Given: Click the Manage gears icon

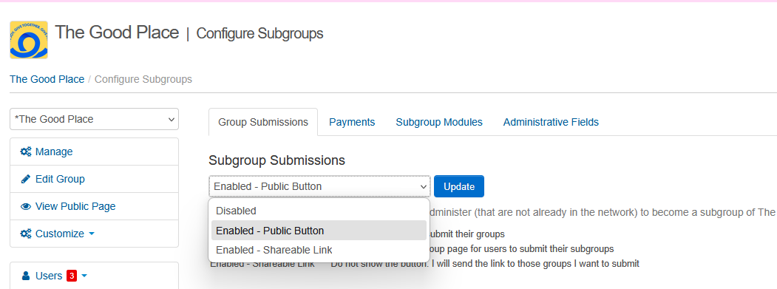Looking at the screenshot, I should pyautogui.click(x=26, y=152).
